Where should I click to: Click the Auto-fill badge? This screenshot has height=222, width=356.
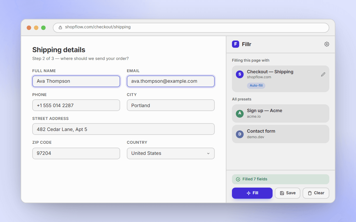click(x=256, y=85)
